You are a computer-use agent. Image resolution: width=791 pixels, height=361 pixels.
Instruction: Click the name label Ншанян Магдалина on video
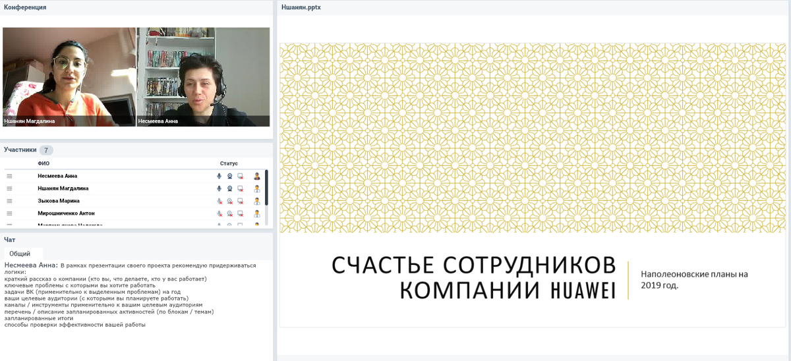(30, 121)
